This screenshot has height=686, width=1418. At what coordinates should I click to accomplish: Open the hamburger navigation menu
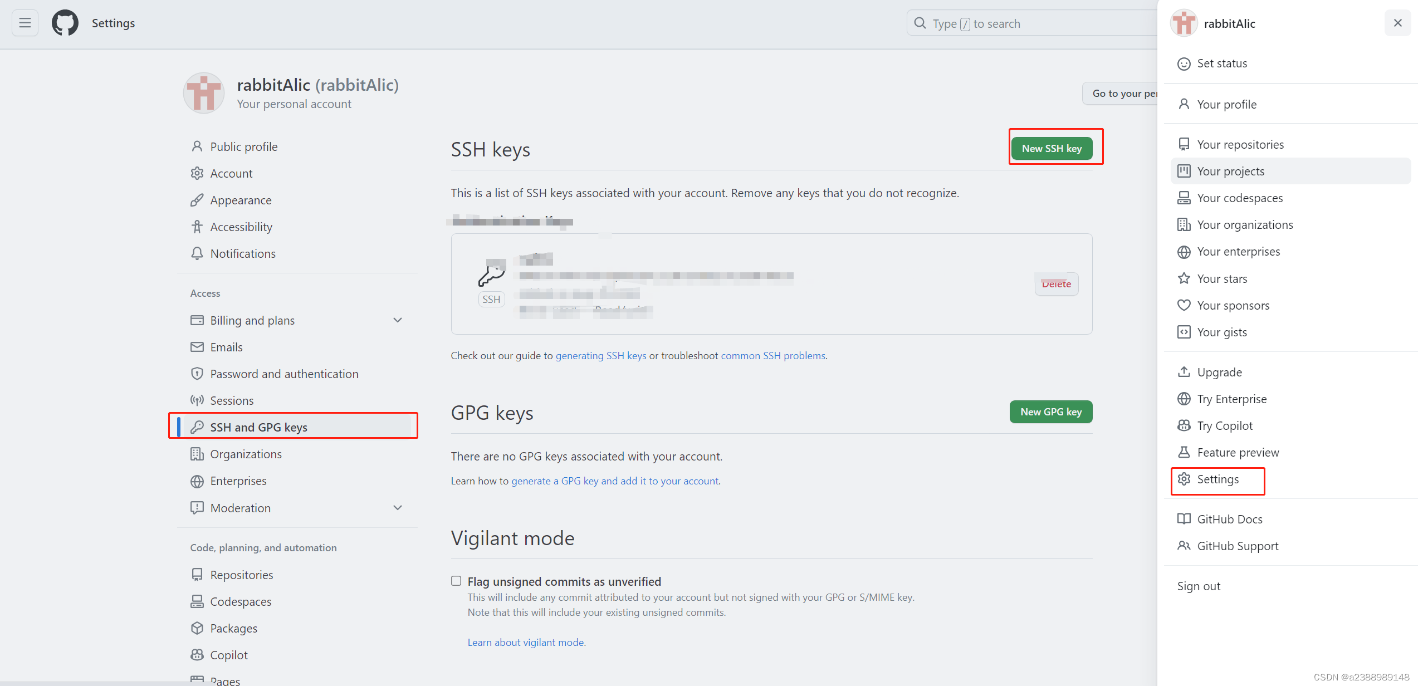[x=25, y=23]
